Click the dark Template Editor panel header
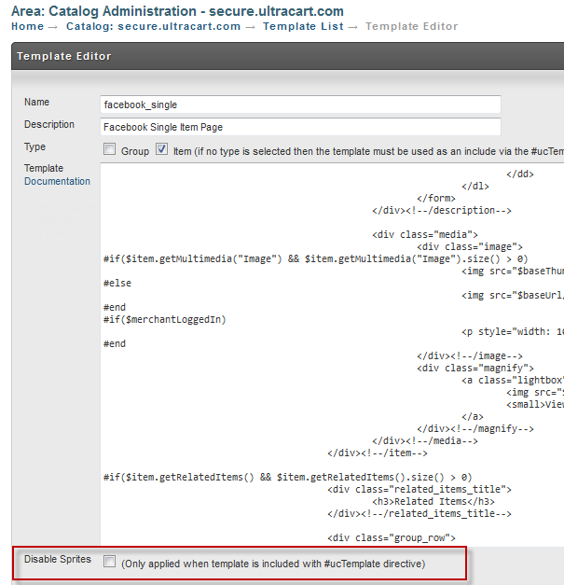This screenshot has height=585, width=564. 287,56
